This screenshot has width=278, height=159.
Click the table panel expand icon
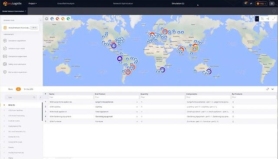268,89
